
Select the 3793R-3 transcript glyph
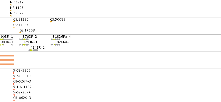point(24,45)
